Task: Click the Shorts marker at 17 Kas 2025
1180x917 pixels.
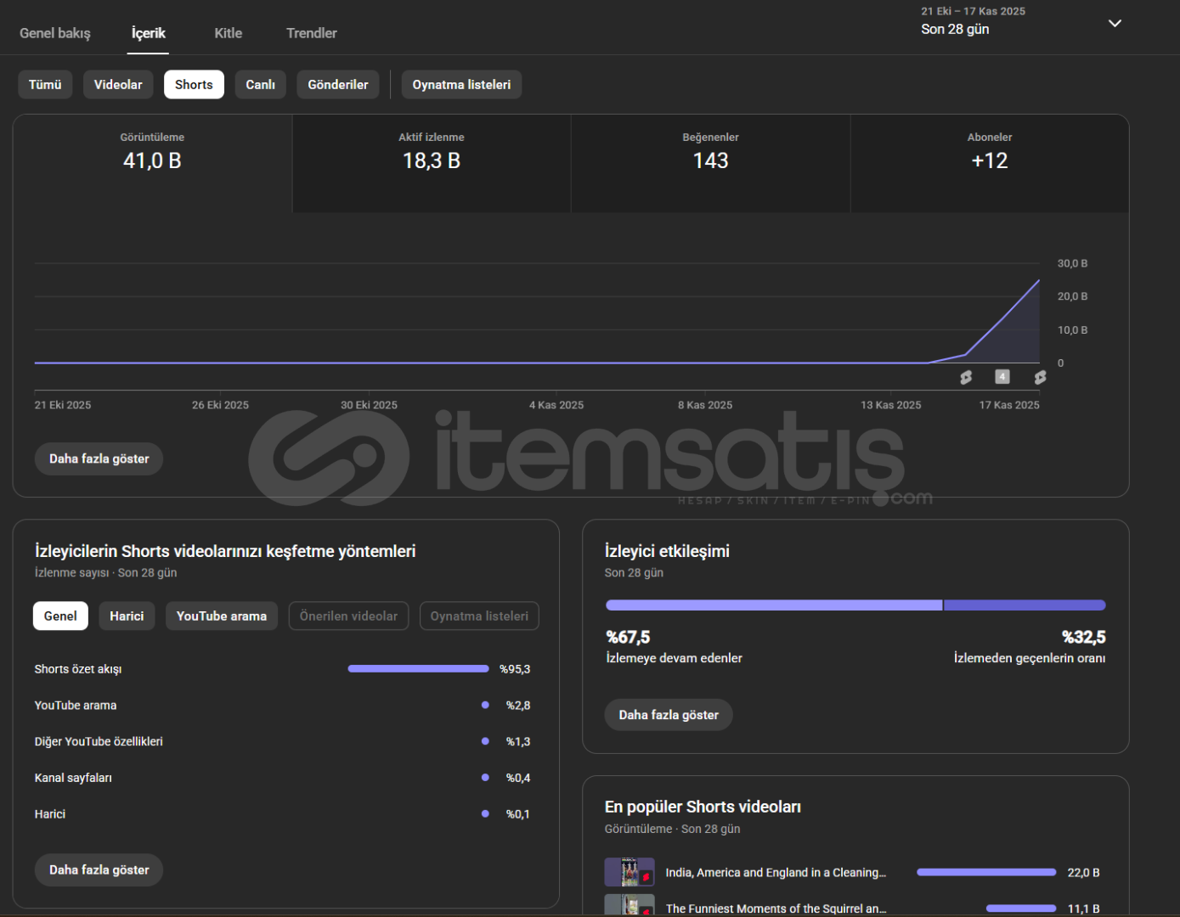Action: [1040, 377]
